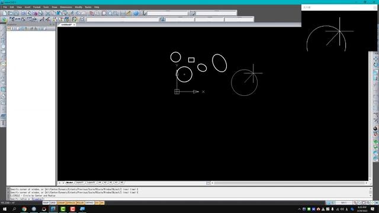Click the Print toolbar icon

point(23,13)
